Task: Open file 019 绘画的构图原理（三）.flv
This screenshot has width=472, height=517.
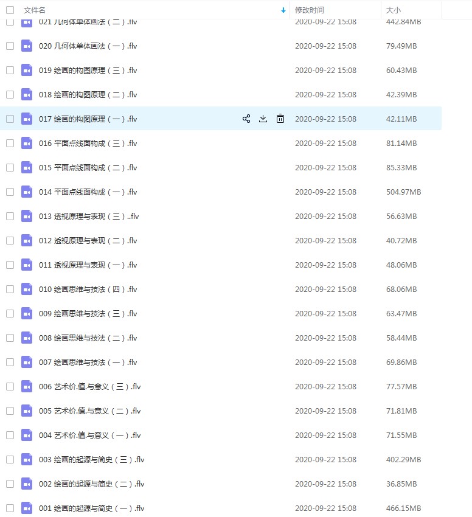Action: 88,70
